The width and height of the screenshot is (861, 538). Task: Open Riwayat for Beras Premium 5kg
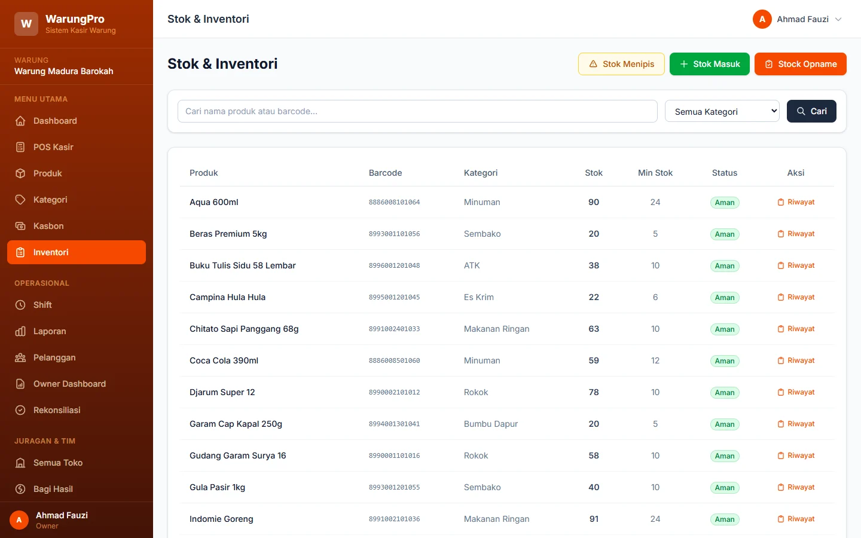796,234
